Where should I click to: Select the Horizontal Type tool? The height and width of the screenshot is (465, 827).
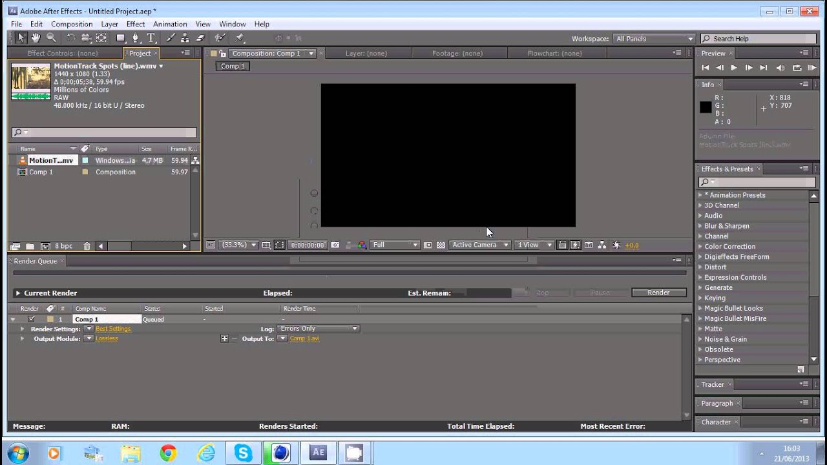[x=151, y=38]
